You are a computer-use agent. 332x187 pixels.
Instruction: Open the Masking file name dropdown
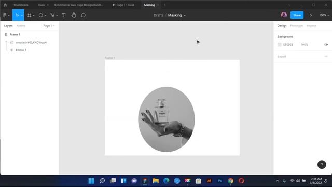click(x=185, y=15)
